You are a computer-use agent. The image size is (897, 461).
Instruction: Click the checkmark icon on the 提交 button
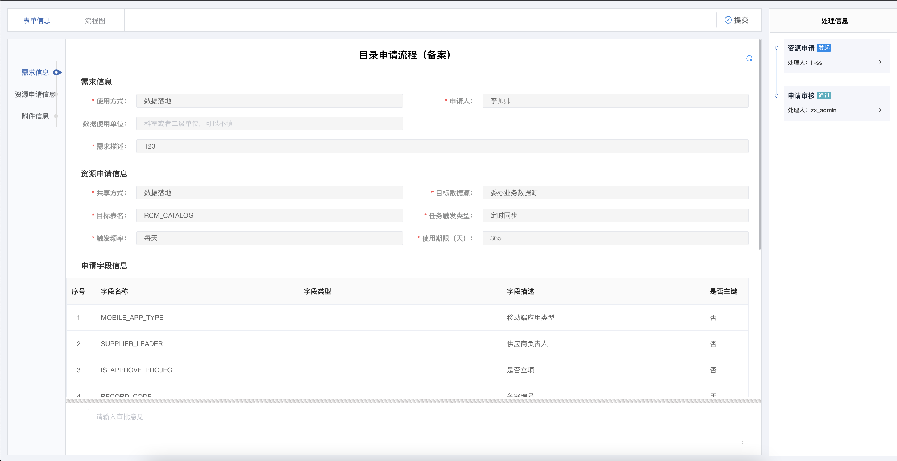point(728,20)
